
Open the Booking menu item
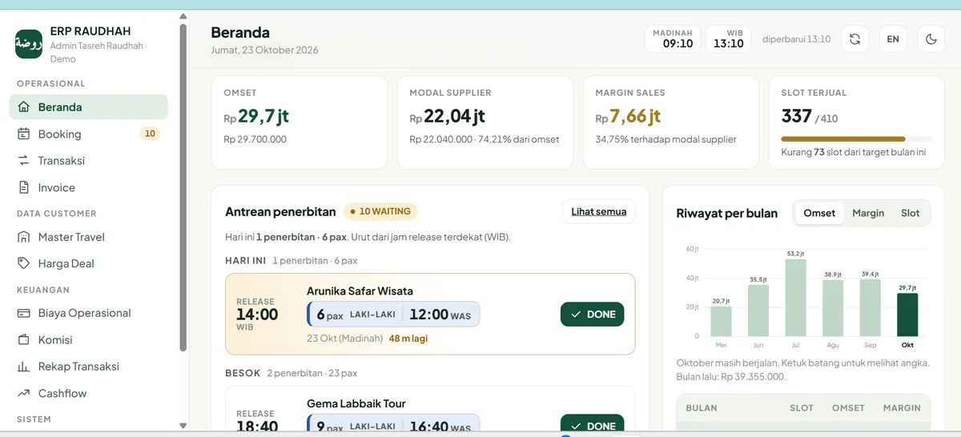89,134
